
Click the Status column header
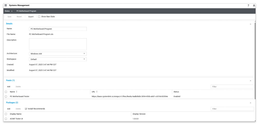176,92
